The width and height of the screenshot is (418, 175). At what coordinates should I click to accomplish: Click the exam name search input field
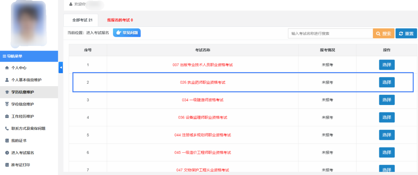point(330,33)
